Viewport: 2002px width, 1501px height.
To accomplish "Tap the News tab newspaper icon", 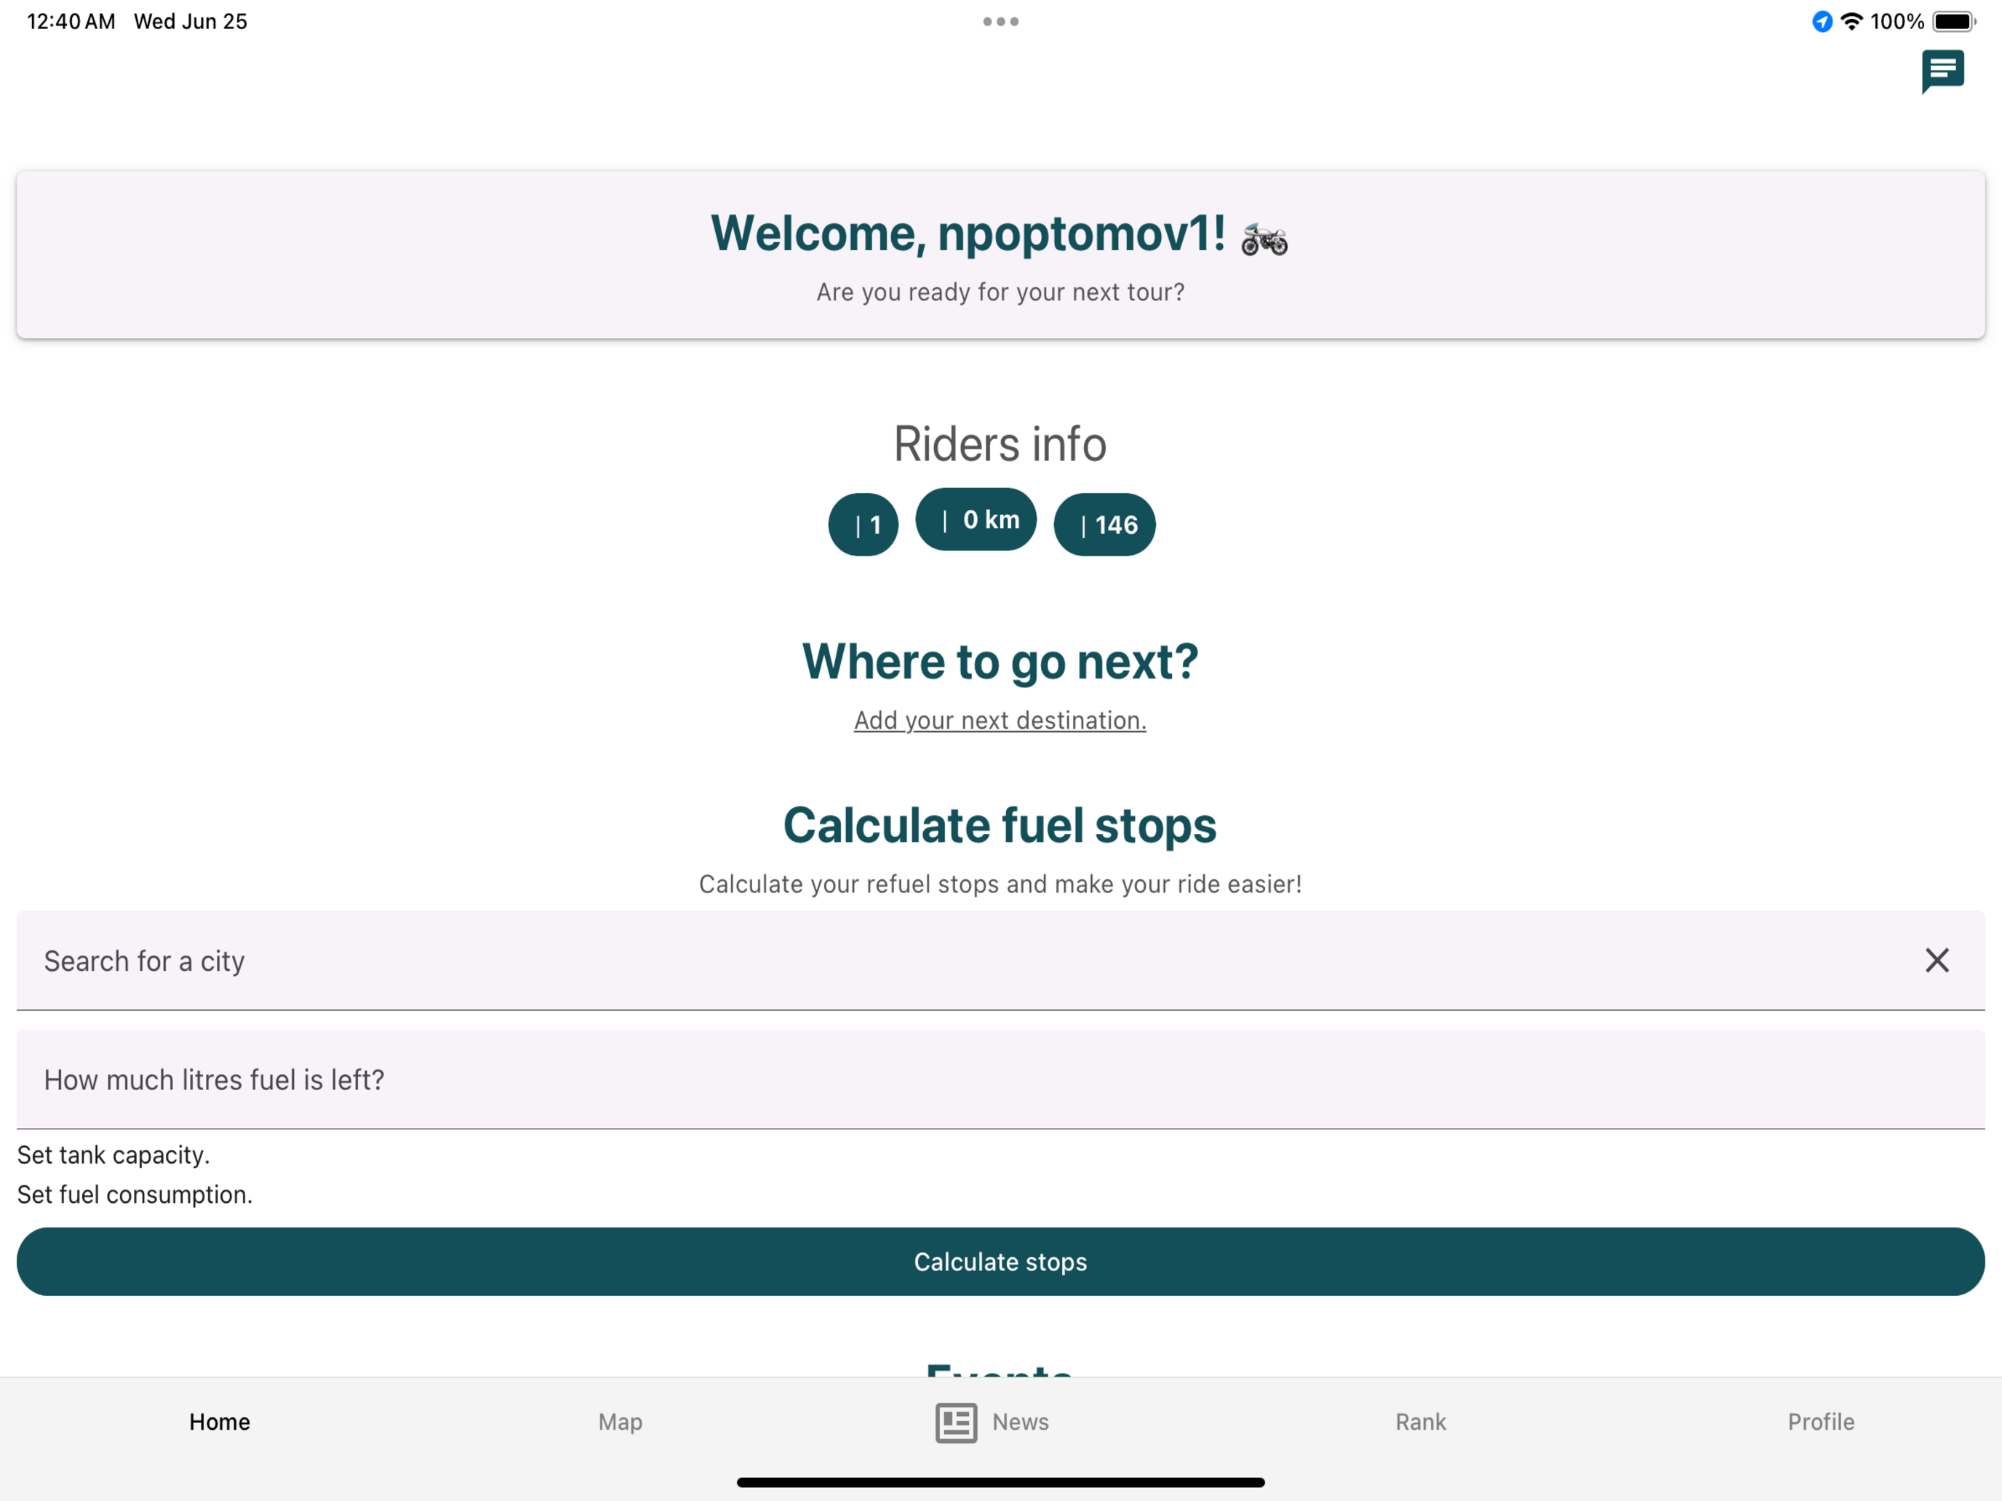I will tap(956, 1422).
